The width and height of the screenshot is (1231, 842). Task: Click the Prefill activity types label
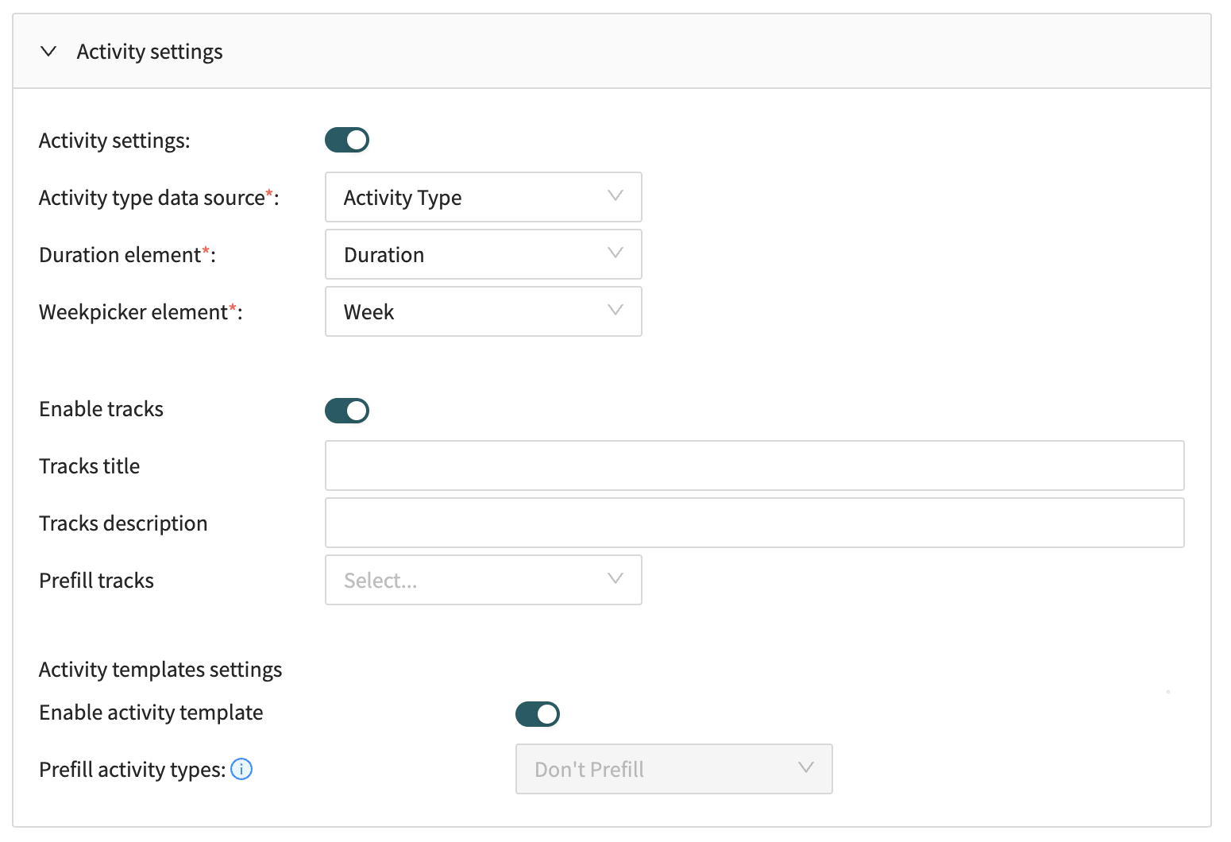click(x=133, y=770)
